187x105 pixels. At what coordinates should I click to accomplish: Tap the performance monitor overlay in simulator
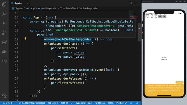[x=156, y=16]
